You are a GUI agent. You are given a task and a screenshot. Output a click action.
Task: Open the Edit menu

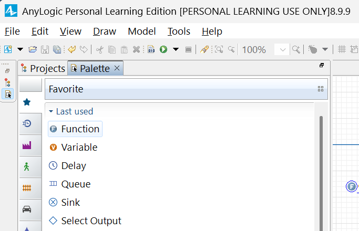(40, 31)
